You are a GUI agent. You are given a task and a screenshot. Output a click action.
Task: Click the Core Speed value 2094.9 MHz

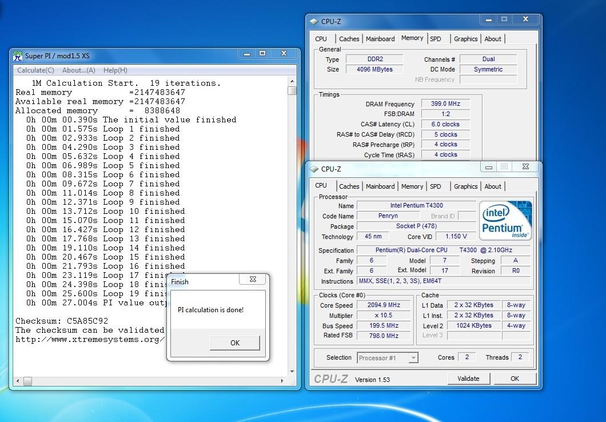[384, 305]
